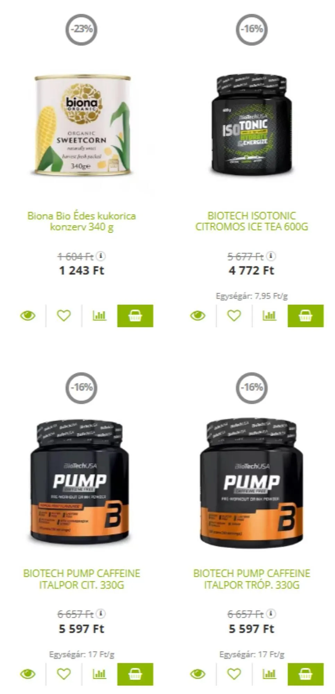Screen dimensions: 335x694
Task: Add Biotech Isotonic ice tea to basket
Action: pyautogui.click(x=306, y=316)
